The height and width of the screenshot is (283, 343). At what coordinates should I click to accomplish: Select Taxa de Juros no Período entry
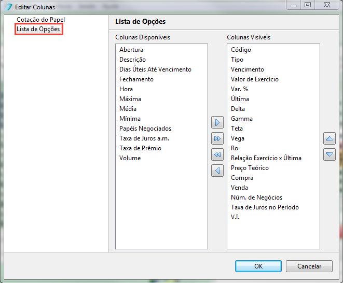(x=265, y=207)
